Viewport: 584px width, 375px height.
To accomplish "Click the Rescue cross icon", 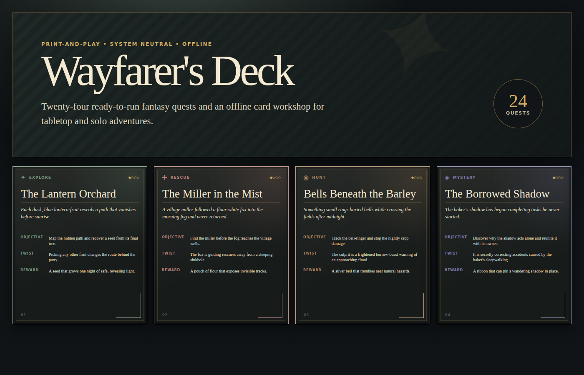I will [164, 177].
